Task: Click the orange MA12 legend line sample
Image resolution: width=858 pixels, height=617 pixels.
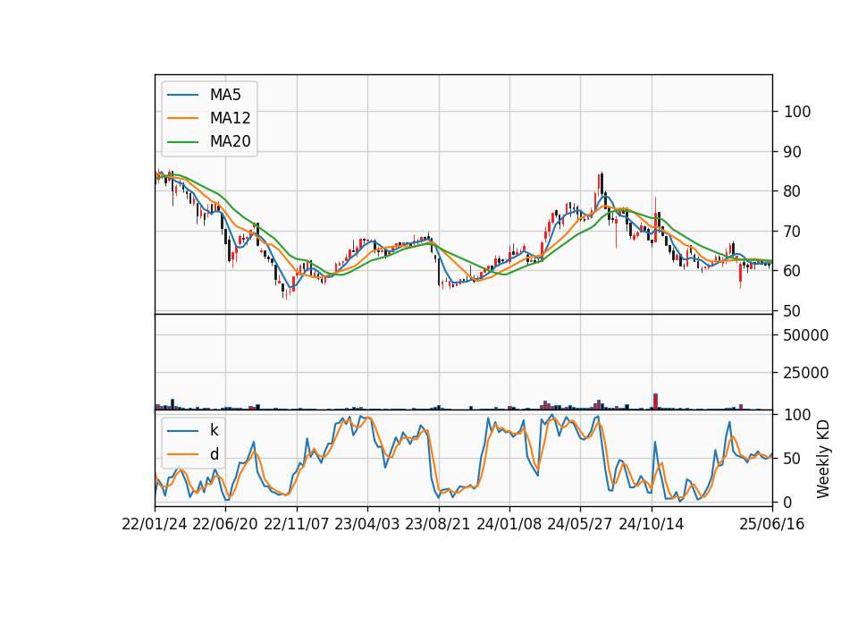Action: (x=182, y=118)
